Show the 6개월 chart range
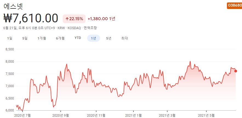The image size is (242, 118). [60, 38]
